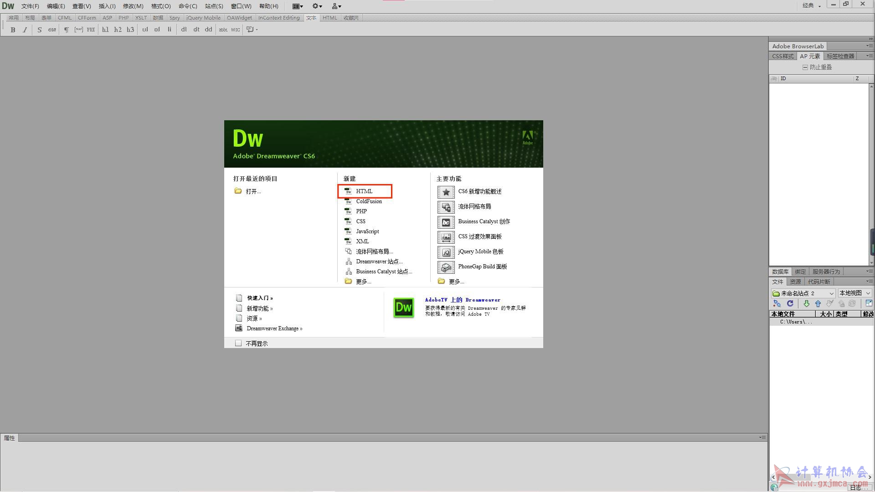This screenshot has height=492, width=875.
Task: Insert ordered list with ol icon
Action: [x=157, y=30]
